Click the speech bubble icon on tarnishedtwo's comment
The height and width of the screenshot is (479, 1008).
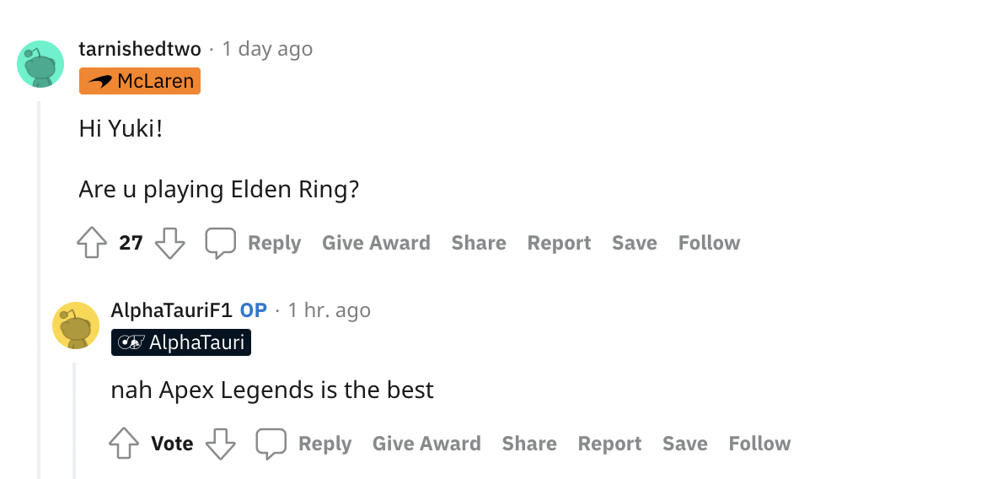click(x=220, y=244)
